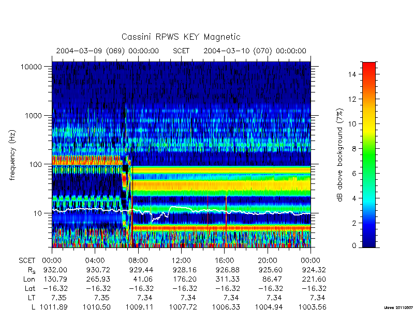Click the "dB above background (7%)" label
Image resolution: width=414 pixels, height=310 pixels.
click(x=341, y=155)
